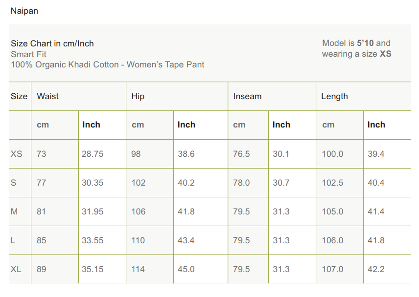Select the Smart Fit label

29,54
